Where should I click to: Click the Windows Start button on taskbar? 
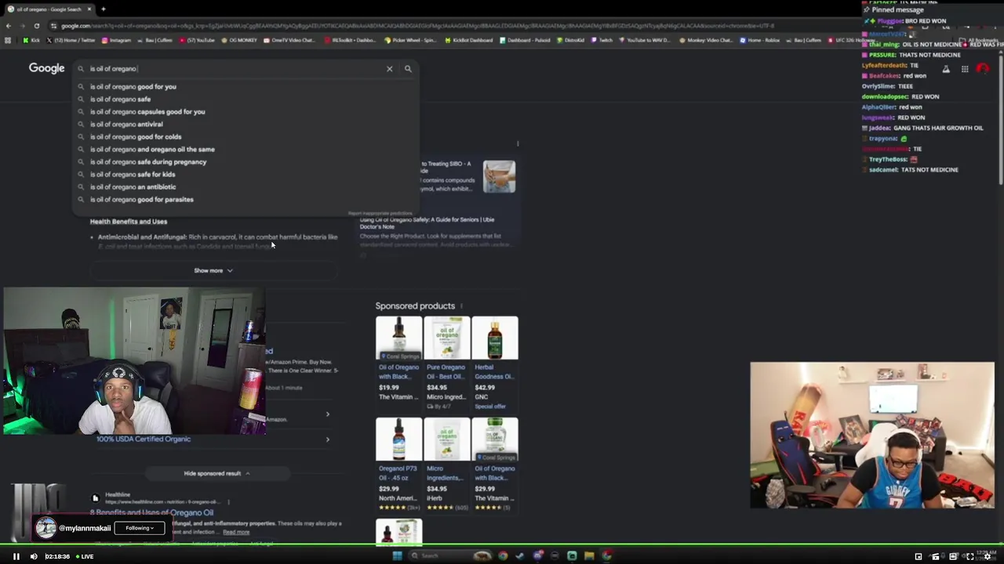(397, 556)
